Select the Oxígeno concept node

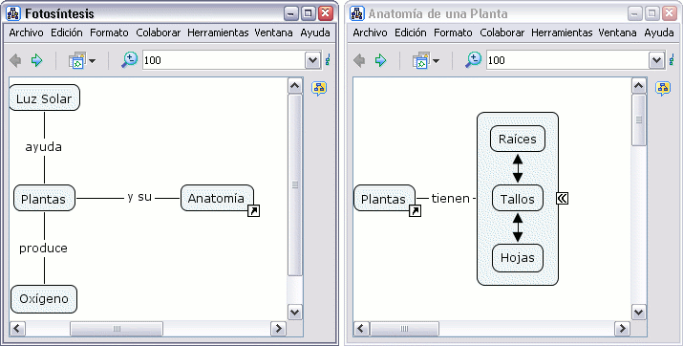pos(44,299)
